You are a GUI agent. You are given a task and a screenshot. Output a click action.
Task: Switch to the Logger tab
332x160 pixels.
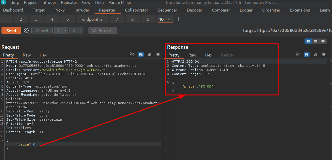coord(246,10)
